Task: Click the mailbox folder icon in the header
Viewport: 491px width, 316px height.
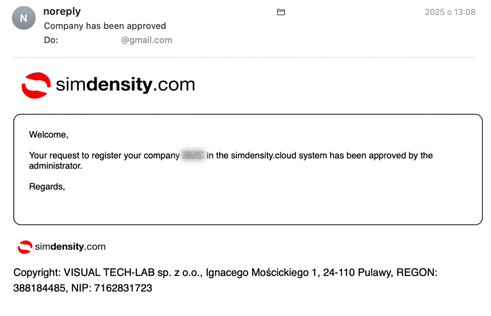Action: click(x=281, y=12)
